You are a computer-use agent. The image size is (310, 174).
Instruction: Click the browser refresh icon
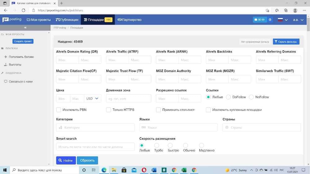click(x=23, y=10)
